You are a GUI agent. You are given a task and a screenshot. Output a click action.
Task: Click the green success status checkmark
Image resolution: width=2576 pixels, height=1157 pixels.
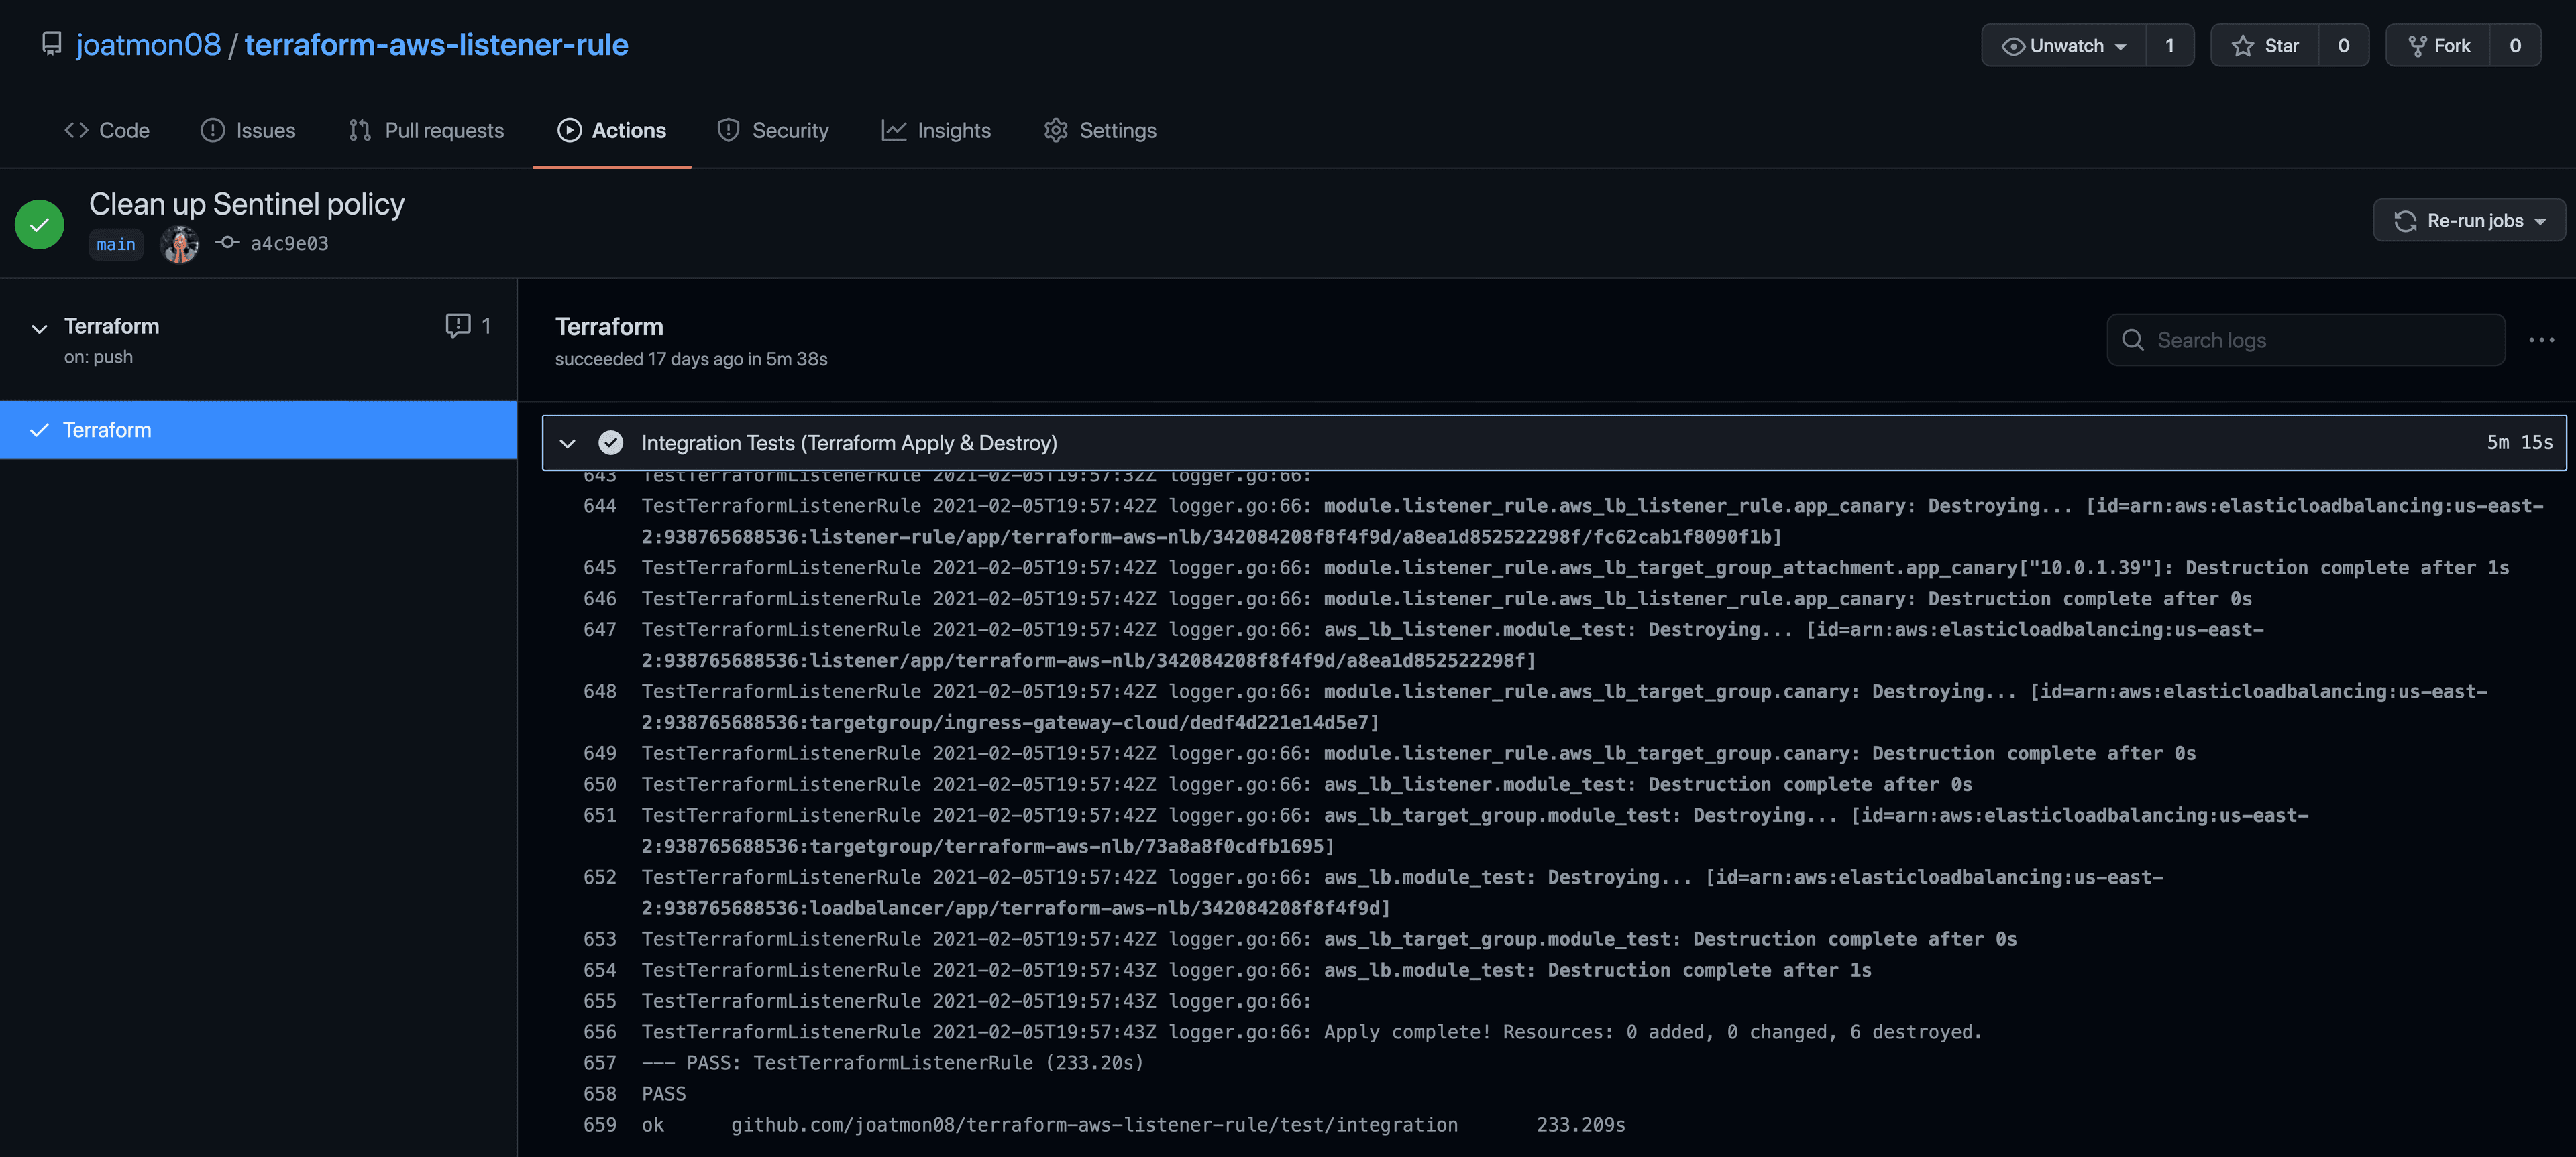pyautogui.click(x=39, y=224)
